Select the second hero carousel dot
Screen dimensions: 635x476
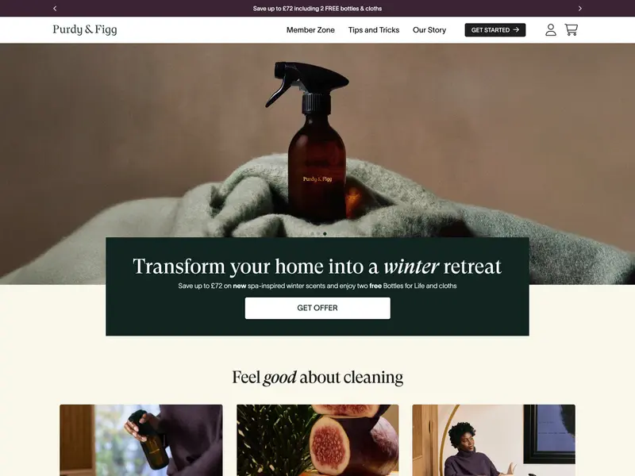318,233
